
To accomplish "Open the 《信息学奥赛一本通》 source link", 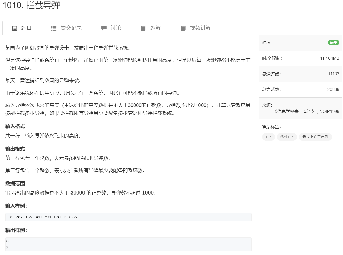I will pyautogui.click(x=295, y=111).
